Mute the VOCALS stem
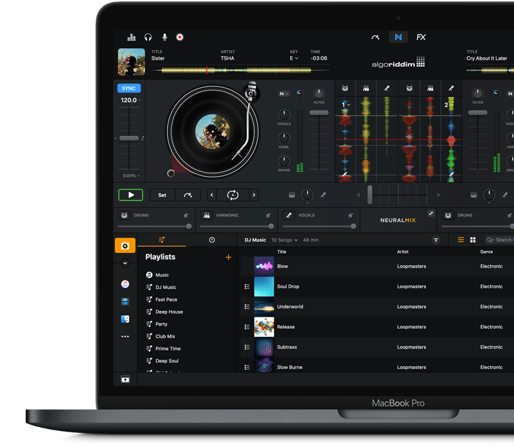 pos(351,215)
